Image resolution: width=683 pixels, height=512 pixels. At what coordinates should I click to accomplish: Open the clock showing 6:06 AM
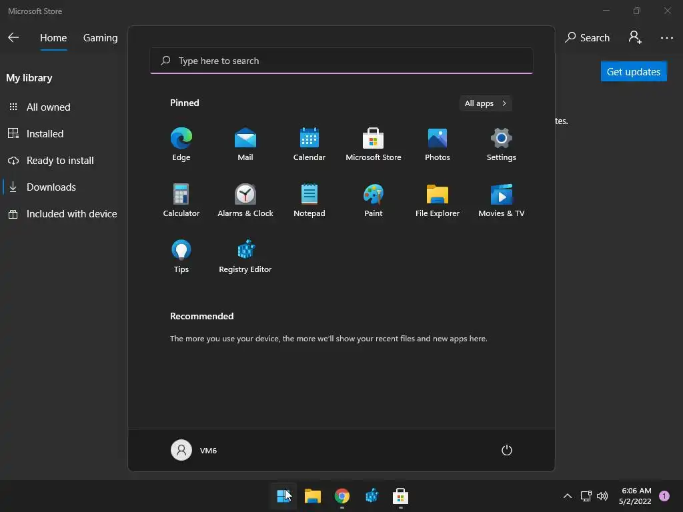636,496
